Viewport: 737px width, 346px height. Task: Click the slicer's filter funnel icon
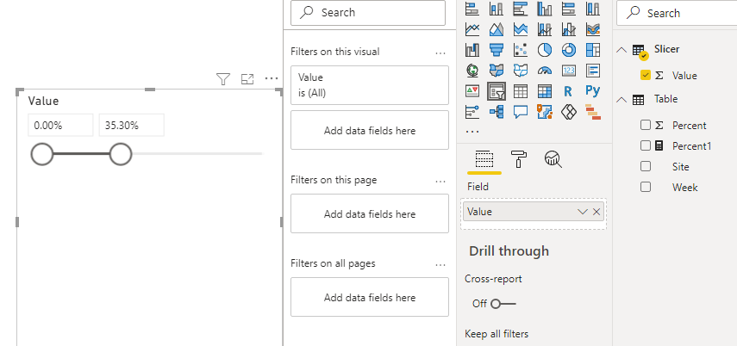(x=222, y=79)
